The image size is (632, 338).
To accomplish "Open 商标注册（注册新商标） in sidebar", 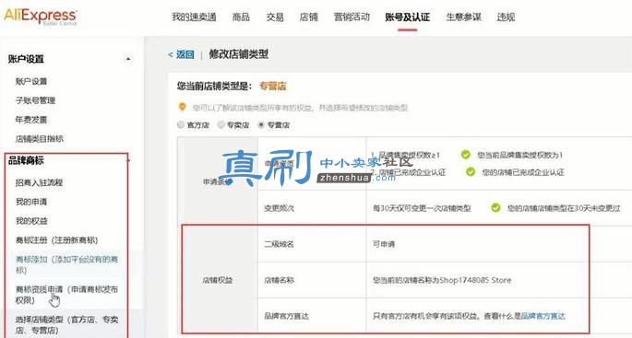I will (57, 240).
